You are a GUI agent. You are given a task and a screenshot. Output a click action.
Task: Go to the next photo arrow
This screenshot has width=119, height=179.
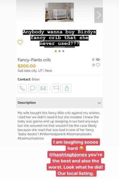point(99,15)
